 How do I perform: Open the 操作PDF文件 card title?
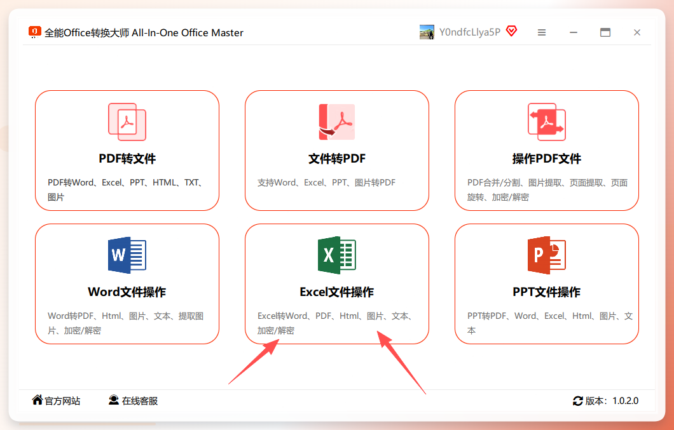[547, 159]
